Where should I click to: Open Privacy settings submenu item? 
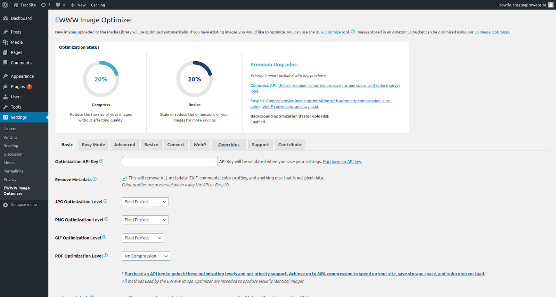[10, 180]
